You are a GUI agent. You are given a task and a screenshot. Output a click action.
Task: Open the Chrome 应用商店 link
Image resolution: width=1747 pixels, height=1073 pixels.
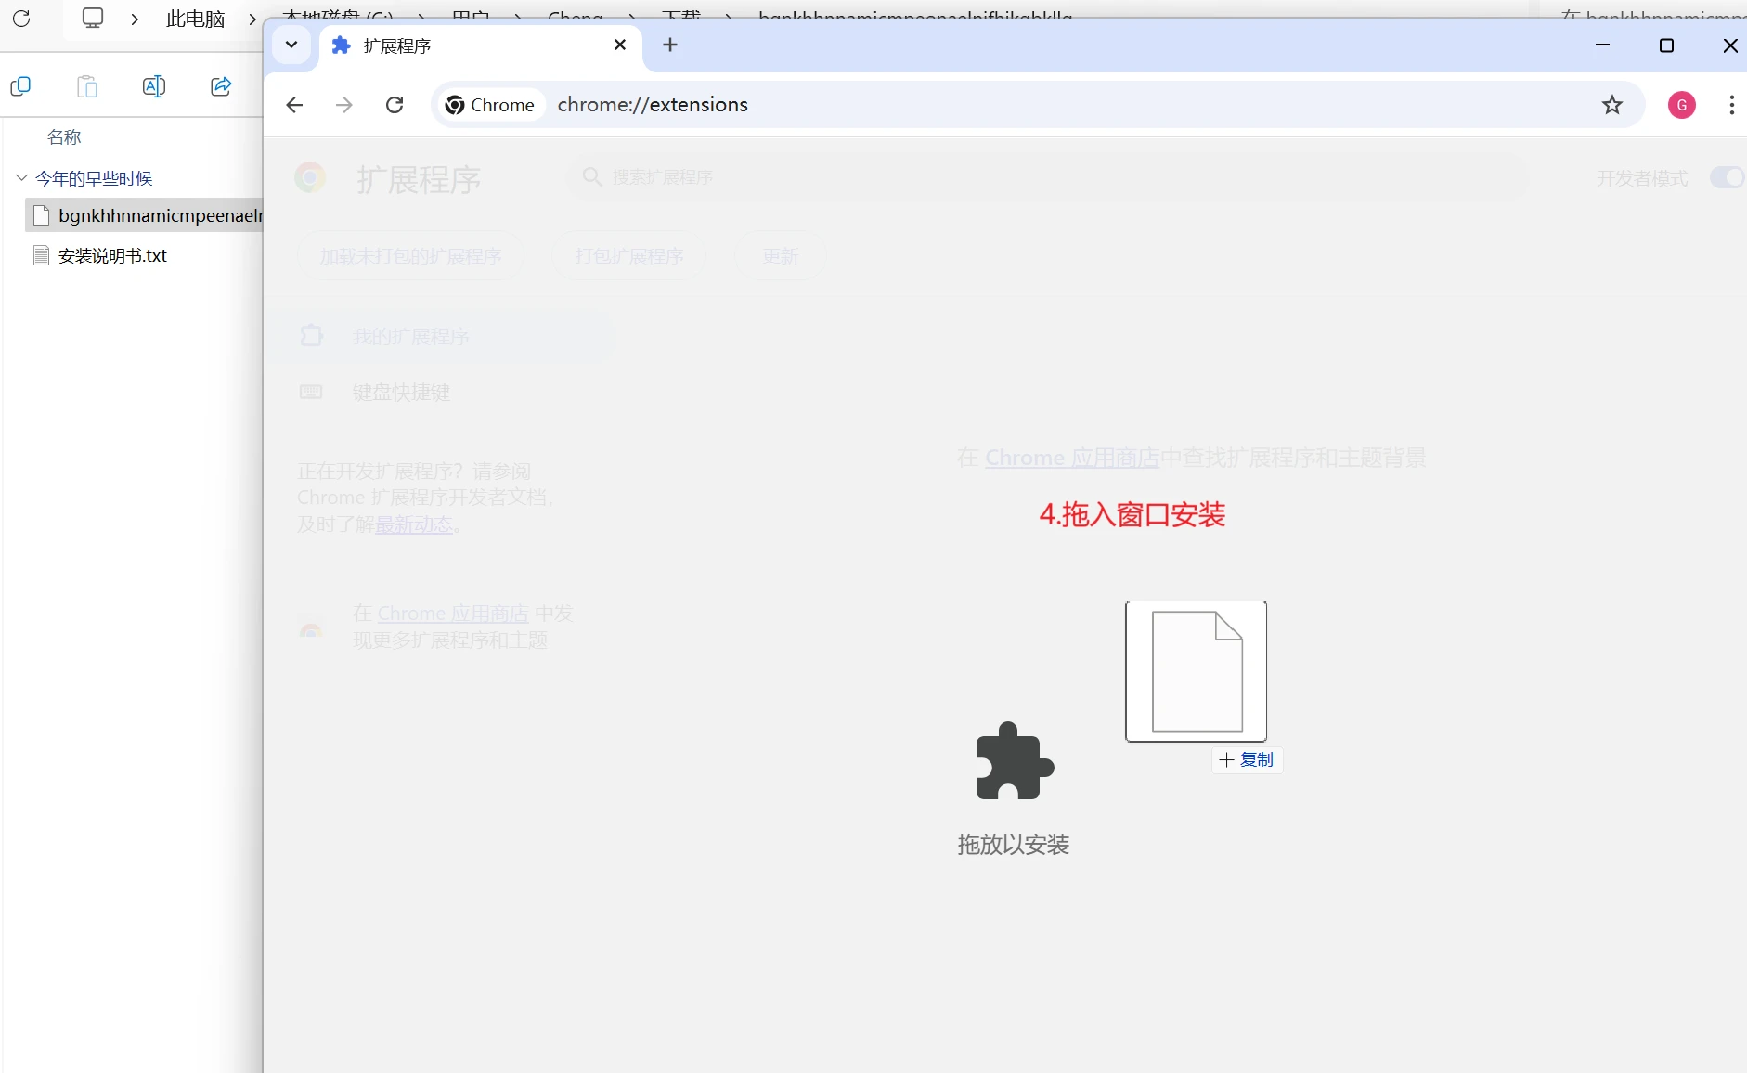tap(1070, 458)
